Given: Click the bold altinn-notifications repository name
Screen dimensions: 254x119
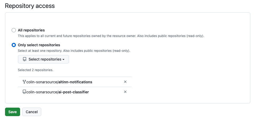Looking at the screenshot, I should [x=75, y=82].
